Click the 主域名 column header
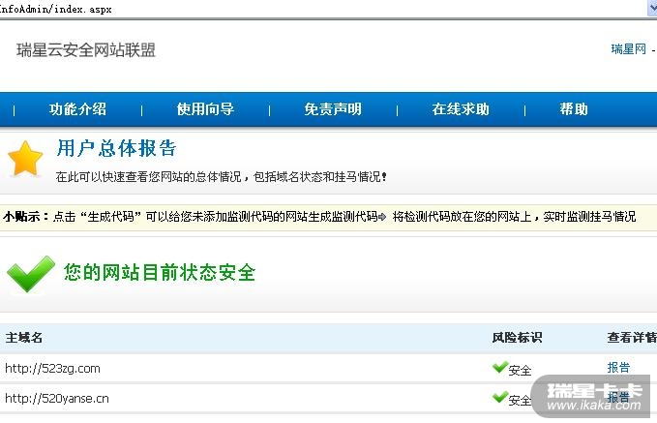 tap(23, 338)
